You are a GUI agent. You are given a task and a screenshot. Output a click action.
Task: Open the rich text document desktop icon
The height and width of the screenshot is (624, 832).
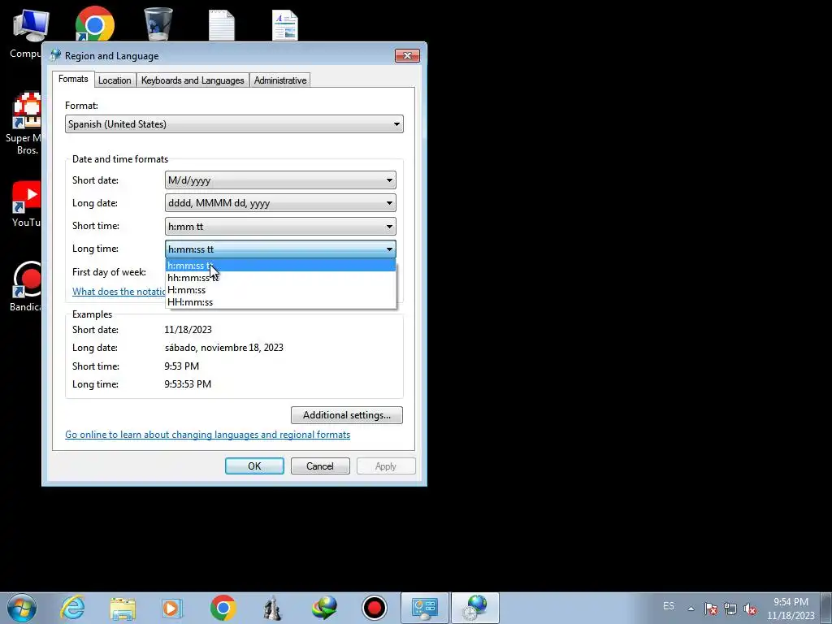(x=285, y=25)
